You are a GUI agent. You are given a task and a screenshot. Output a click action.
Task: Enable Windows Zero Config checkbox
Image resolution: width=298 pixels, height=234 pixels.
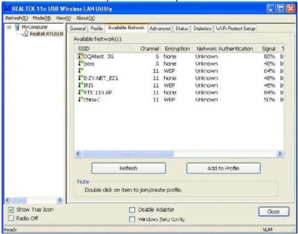[x=132, y=219]
